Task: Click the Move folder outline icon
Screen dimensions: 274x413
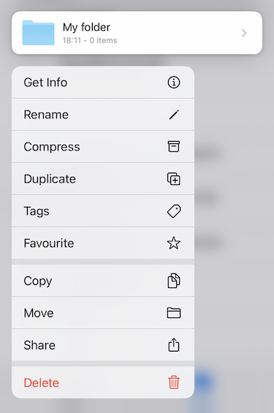Action: [x=174, y=313]
